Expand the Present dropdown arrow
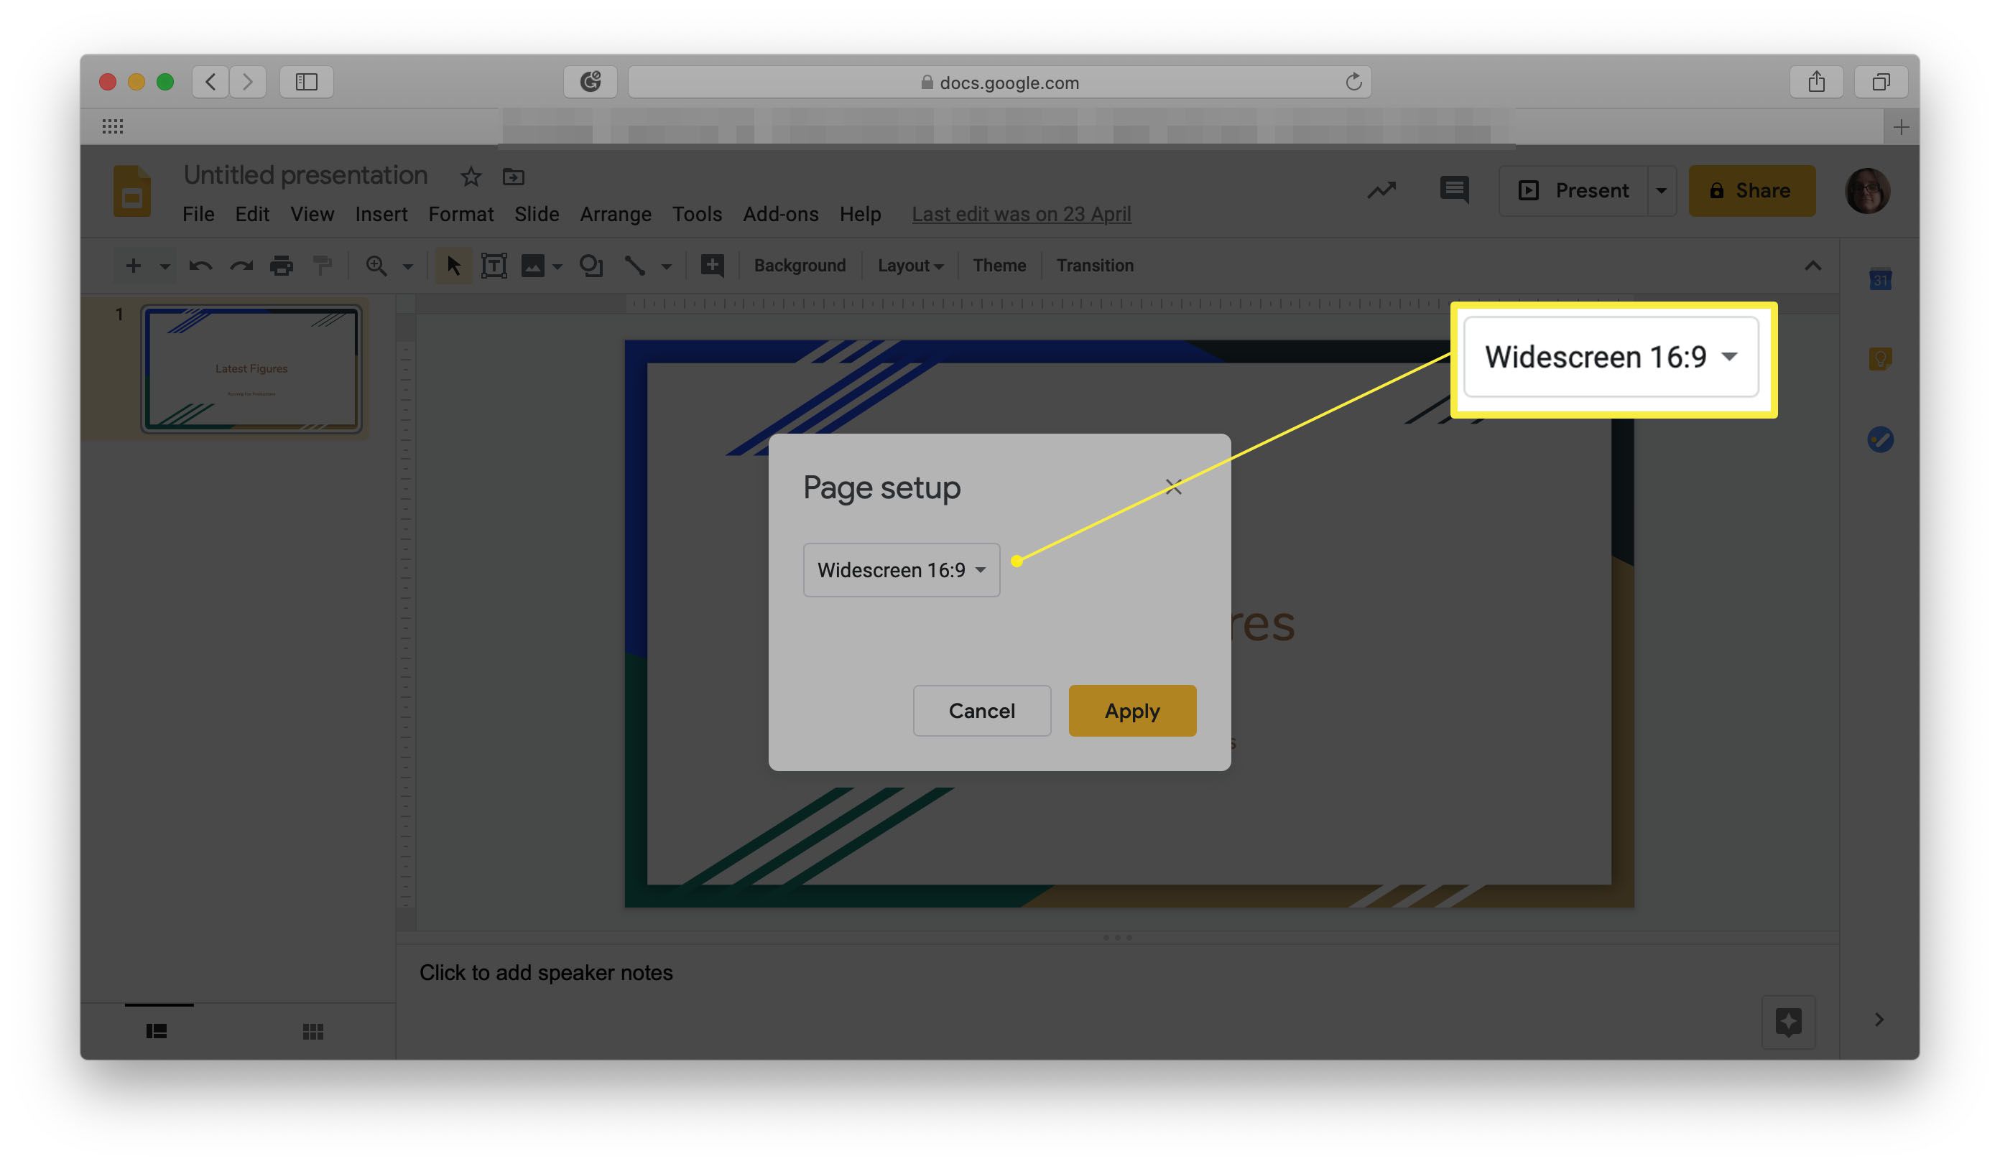The width and height of the screenshot is (2000, 1166). 1661,190
